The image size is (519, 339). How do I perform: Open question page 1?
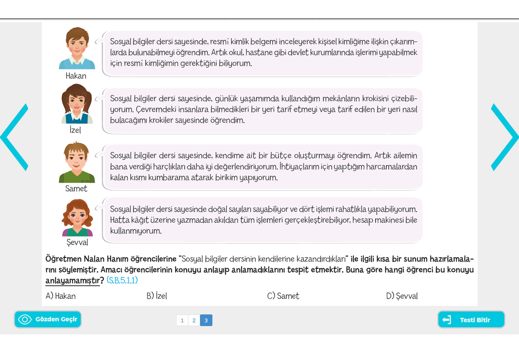pos(182,320)
